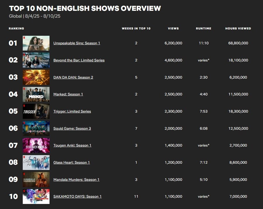Open the SAKAMOTO DAYS: Season 1 link
Viewport: 263px width, 209px height.
[x=77, y=196]
